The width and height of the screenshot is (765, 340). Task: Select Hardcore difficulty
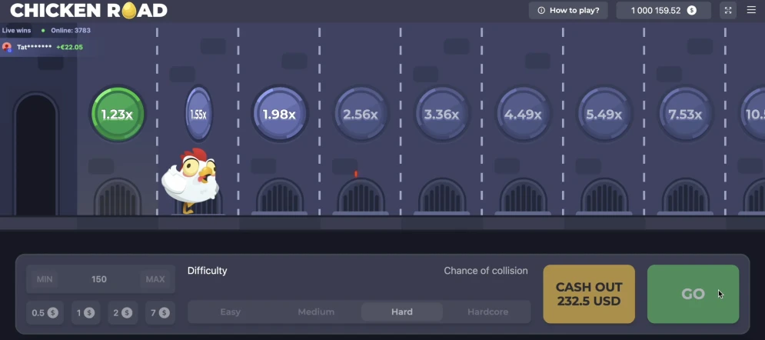click(x=487, y=312)
